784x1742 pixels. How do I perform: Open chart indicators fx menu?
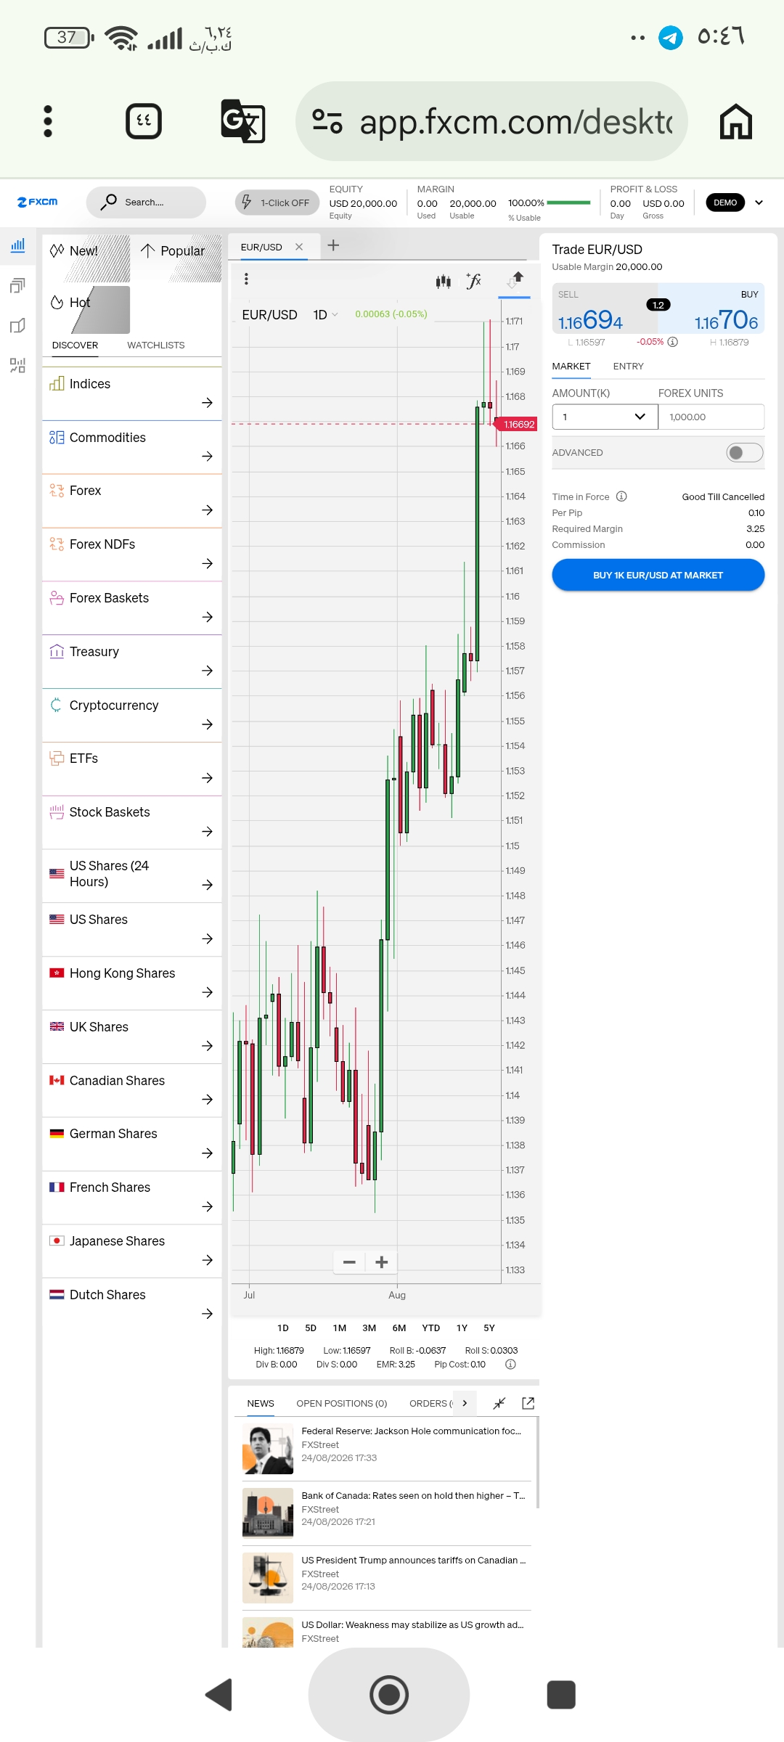pos(474,281)
